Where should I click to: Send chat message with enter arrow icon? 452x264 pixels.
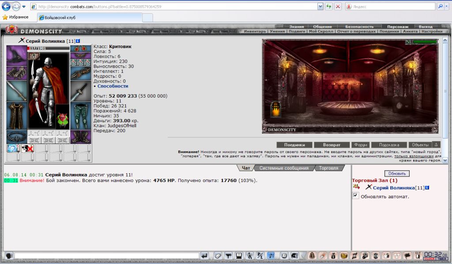204,256
